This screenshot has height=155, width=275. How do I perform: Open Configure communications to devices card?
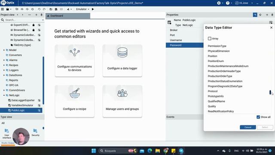point(74,61)
